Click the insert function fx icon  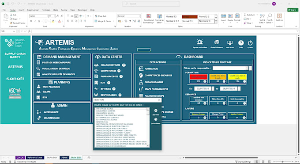[29, 31]
